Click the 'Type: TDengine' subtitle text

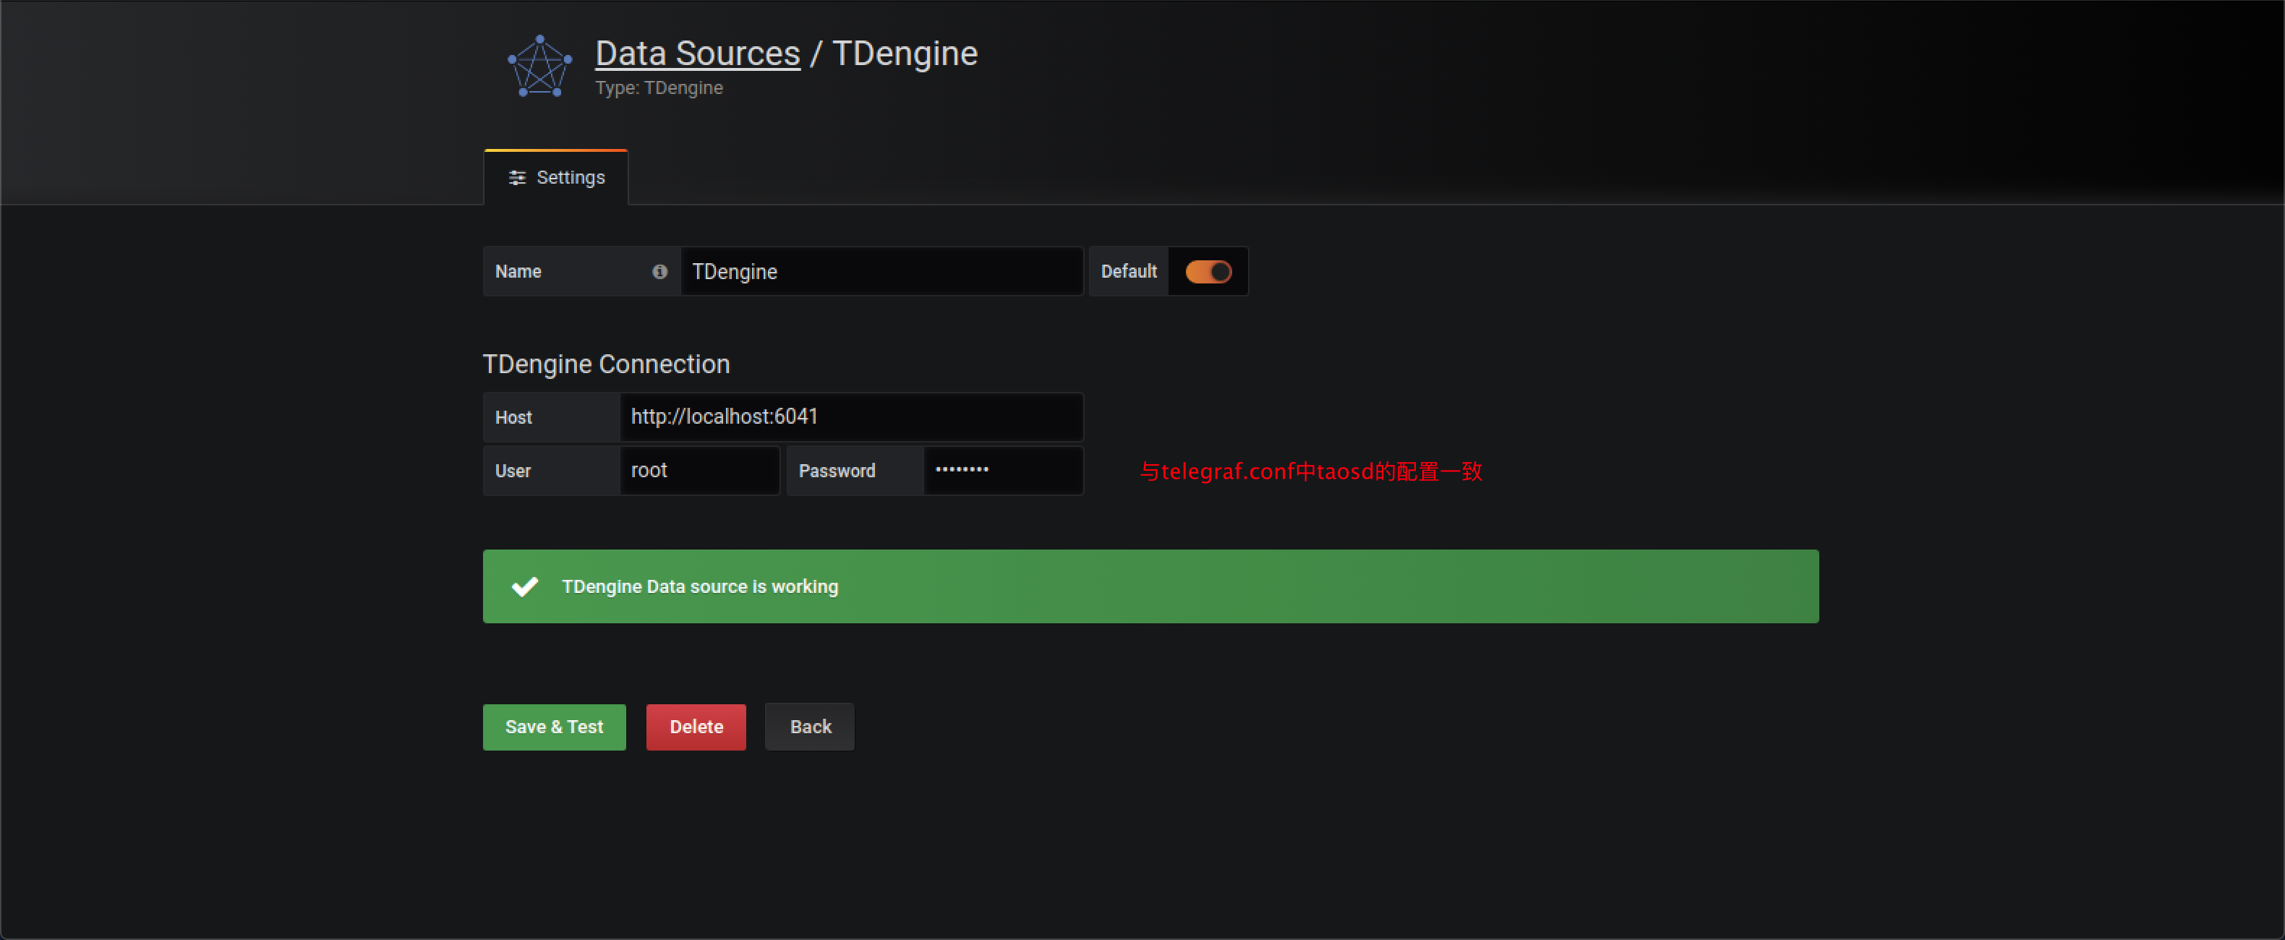[659, 87]
